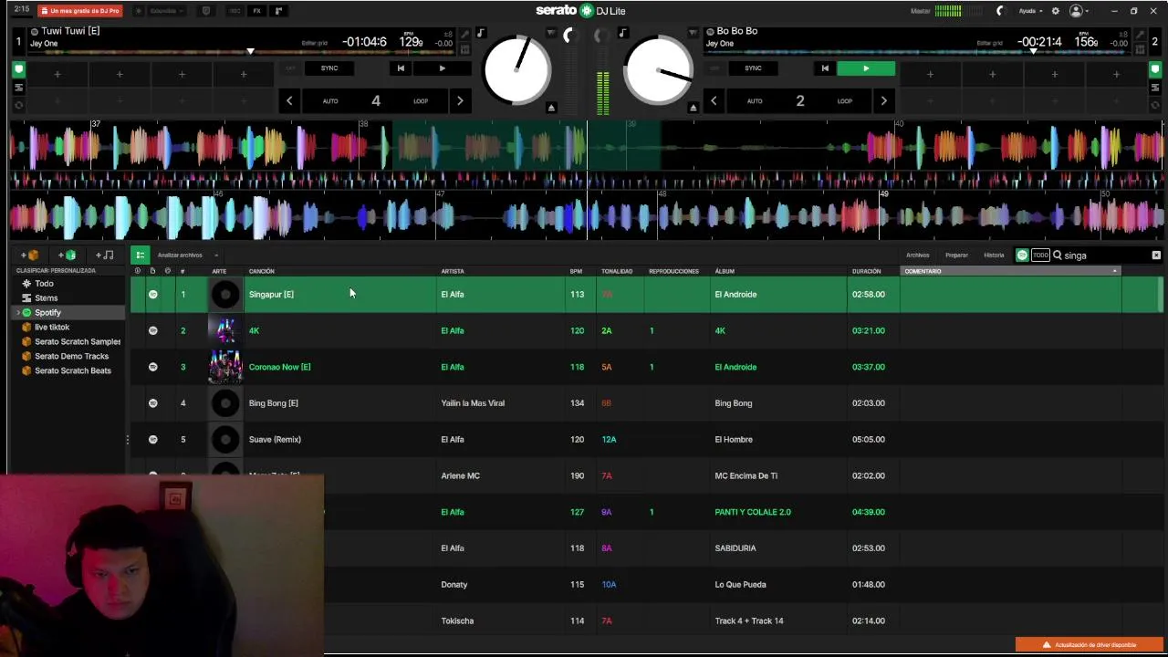Click the add playlist music icon
The width and height of the screenshot is (1168, 657).
coord(105,255)
